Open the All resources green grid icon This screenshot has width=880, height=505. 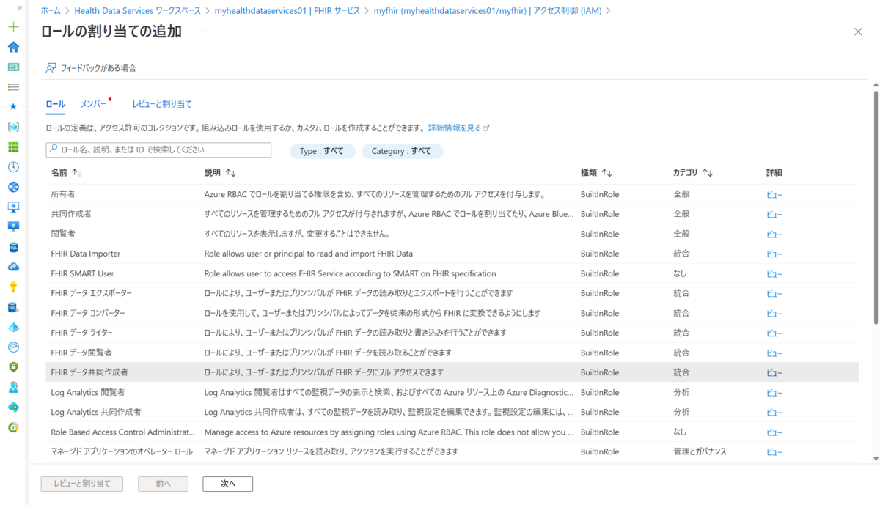click(x=13, y=147)
